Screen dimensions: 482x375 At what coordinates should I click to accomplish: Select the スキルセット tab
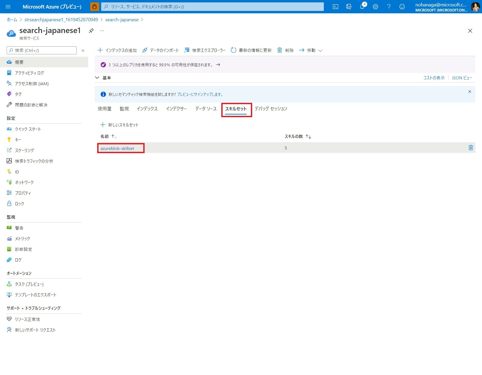(236, 109)
